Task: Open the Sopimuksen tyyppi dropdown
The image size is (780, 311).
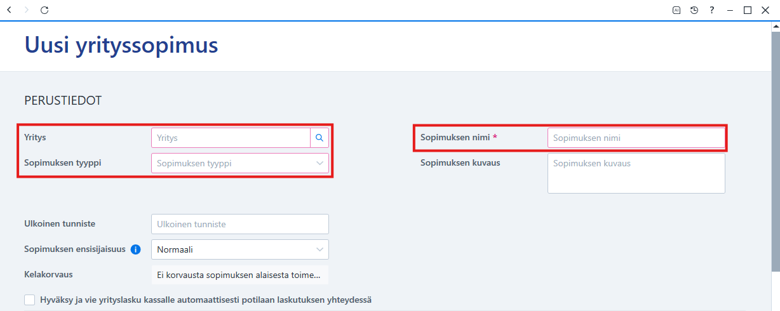Action: pos(240,163)
